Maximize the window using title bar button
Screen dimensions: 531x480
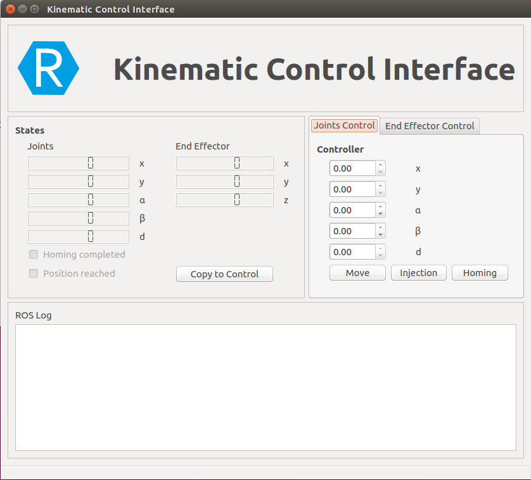[35, 9]
